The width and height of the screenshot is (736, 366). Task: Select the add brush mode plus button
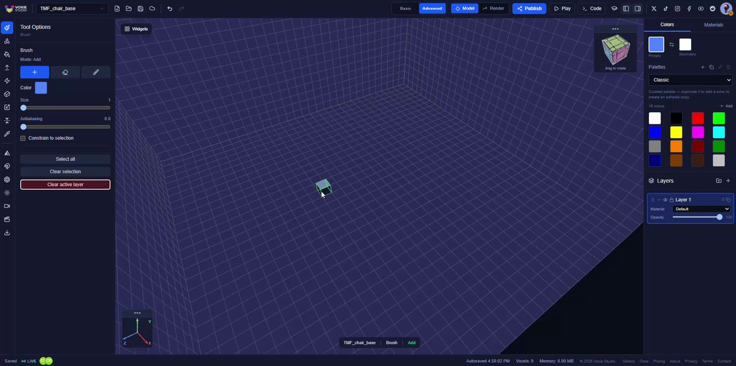pyautogui.click(x=34, y=72)
